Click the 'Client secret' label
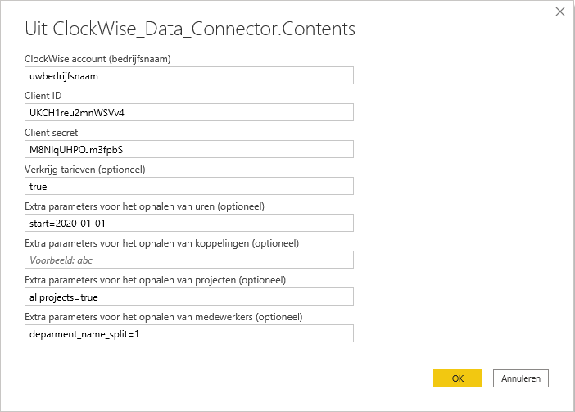This screenshot has width=575, height=412. (x=51, y=133)
